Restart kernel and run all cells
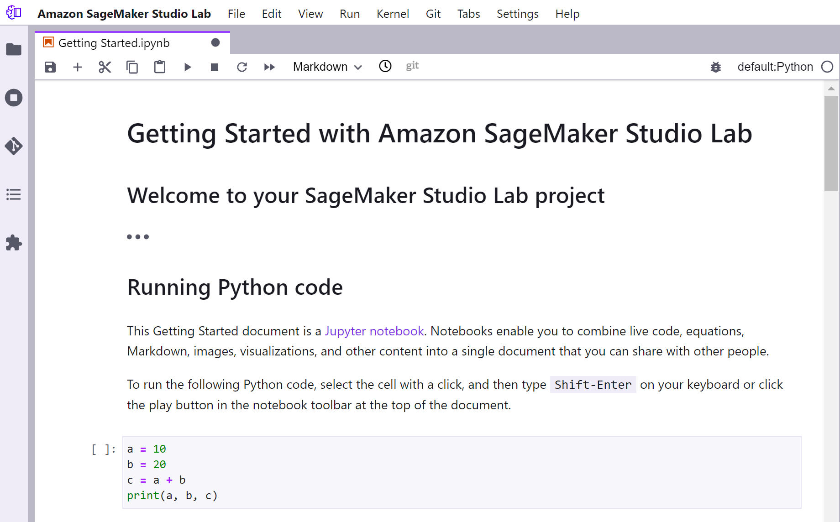Viewport: 840px width, 522px height. [x=269, y=67]
